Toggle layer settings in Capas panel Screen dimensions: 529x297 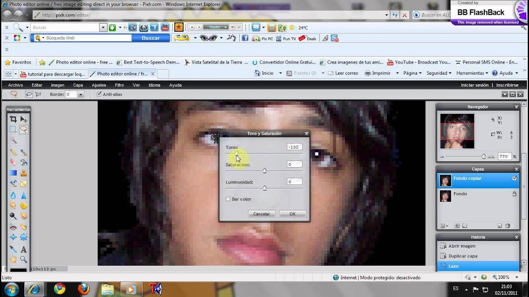click(443, 226)
